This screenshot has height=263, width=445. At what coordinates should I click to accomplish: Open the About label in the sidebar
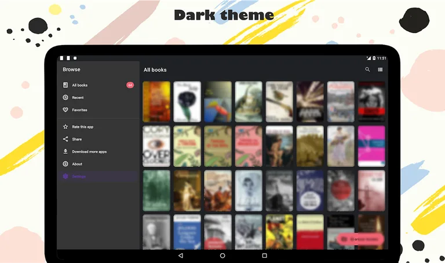77,164
